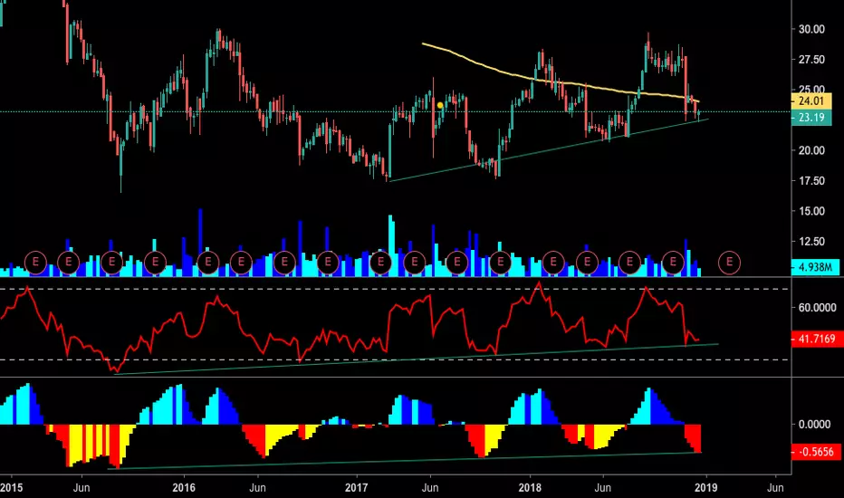Click the upcoming earnings marker in early 2019
Viewport: 844px width, 498px height.
tap(729, 263)
